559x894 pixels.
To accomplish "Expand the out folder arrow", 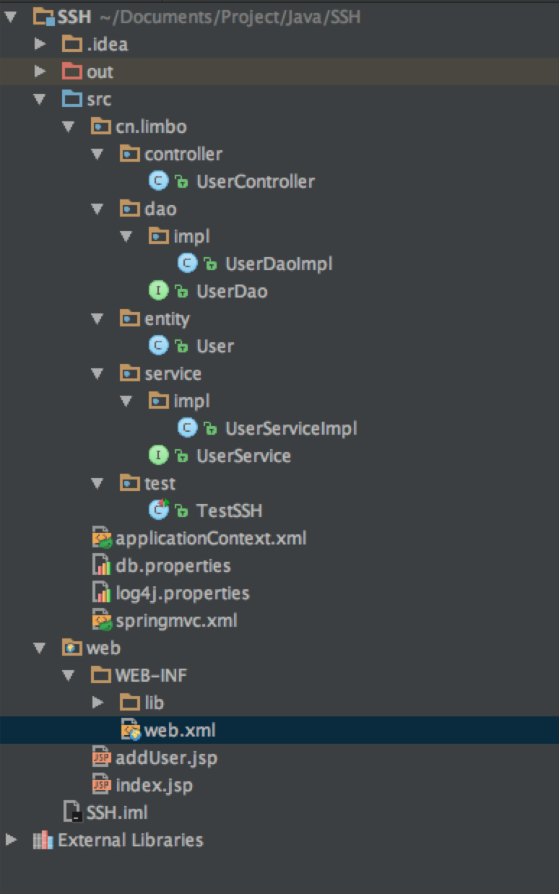I will 40,71.
